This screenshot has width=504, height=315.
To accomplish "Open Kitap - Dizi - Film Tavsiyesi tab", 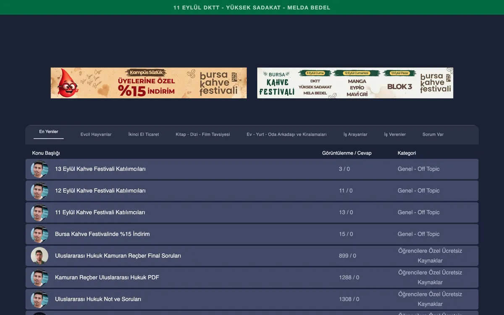I will (203, 134).
